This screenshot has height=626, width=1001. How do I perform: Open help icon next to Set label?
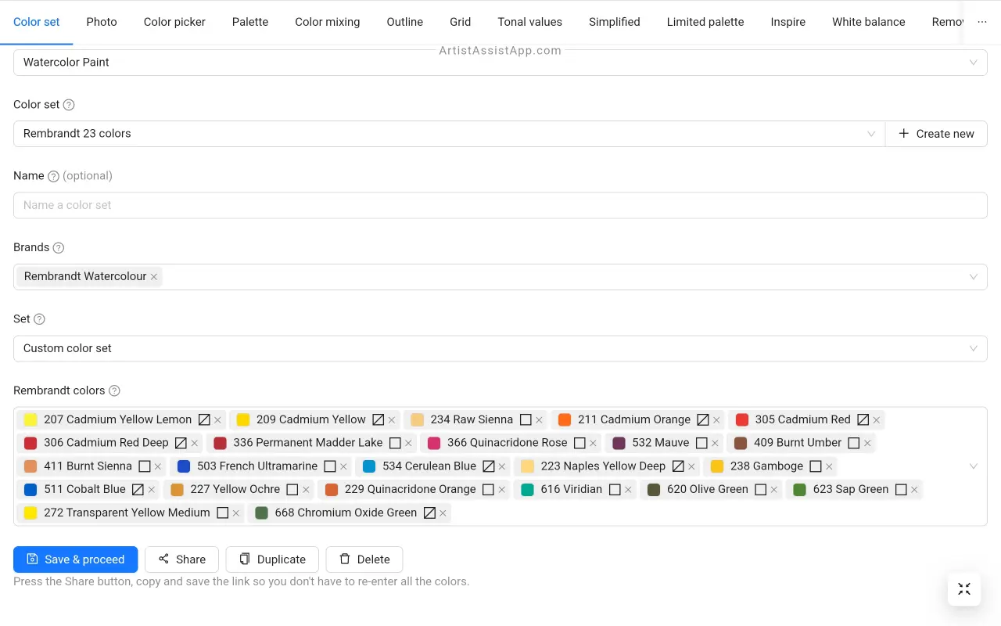(39, 319)
